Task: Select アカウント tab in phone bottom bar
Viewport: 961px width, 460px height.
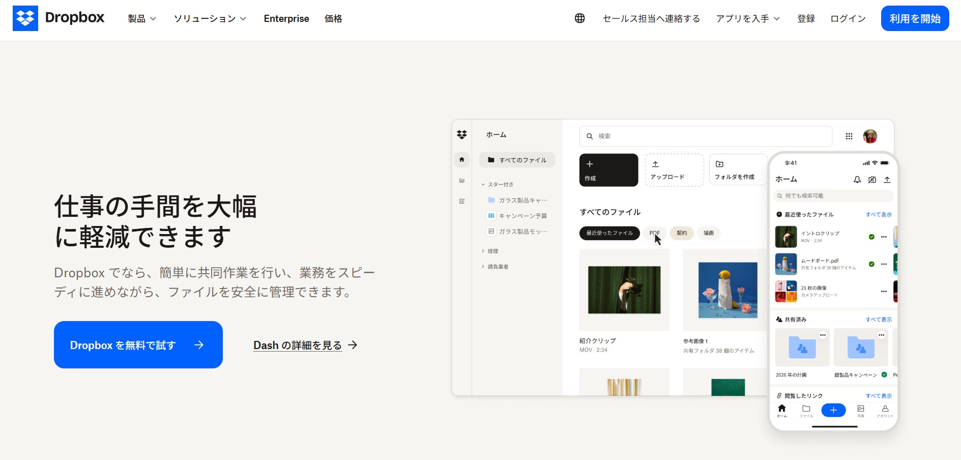Action: (885, 411)
